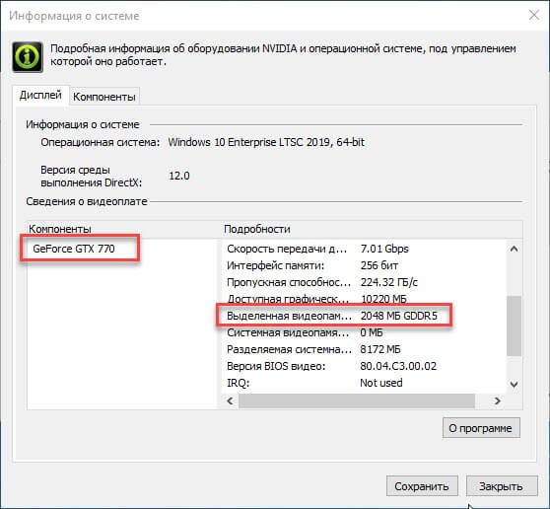
Task: Click the Сохранить button
Action: coord(422,486)
